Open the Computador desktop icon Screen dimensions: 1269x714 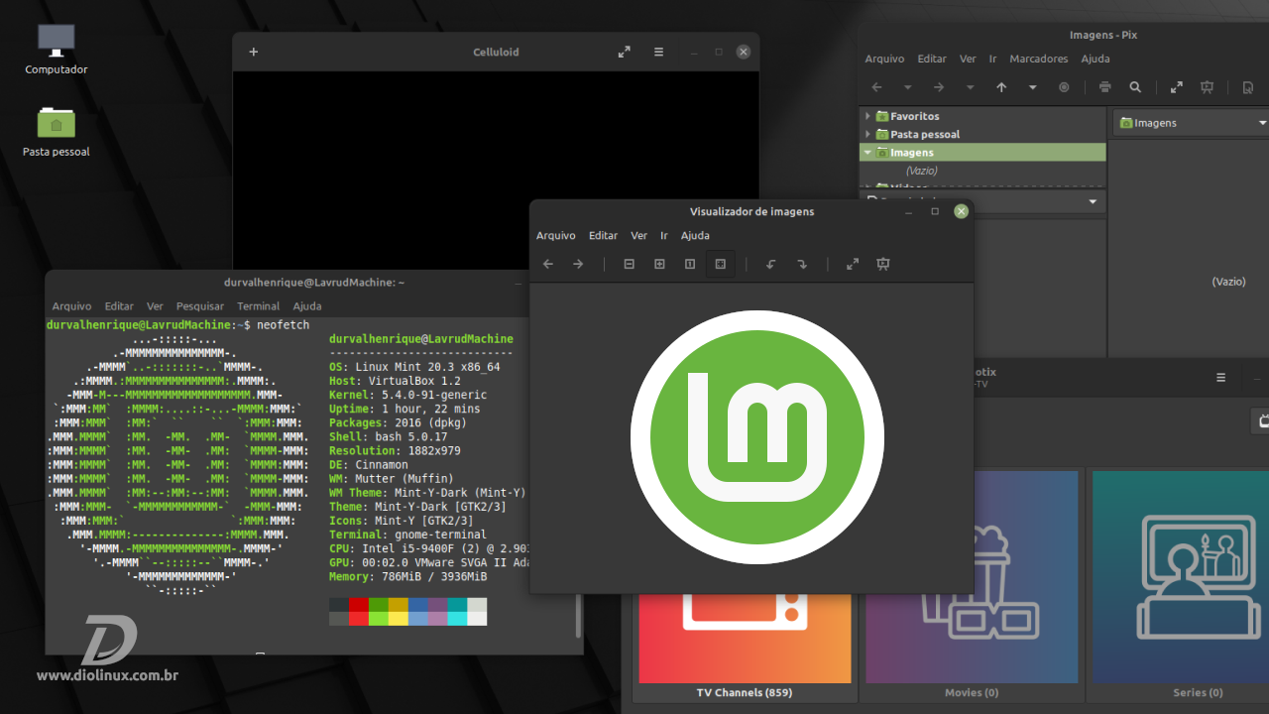pos(57,50)
